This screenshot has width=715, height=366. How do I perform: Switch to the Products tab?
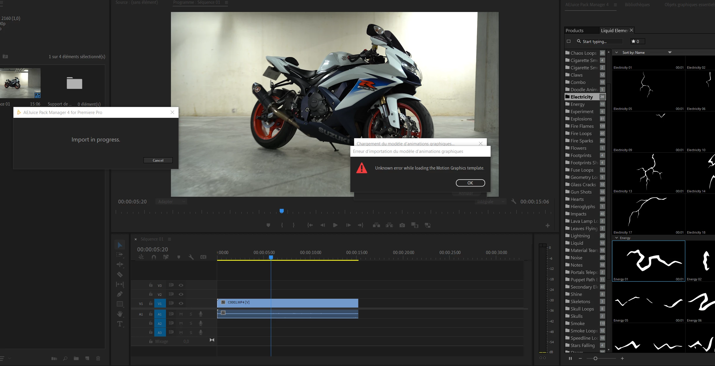574,30
